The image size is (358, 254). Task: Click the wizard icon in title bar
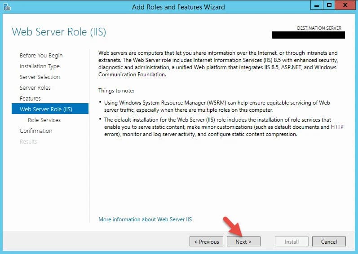tap(7, 7)
